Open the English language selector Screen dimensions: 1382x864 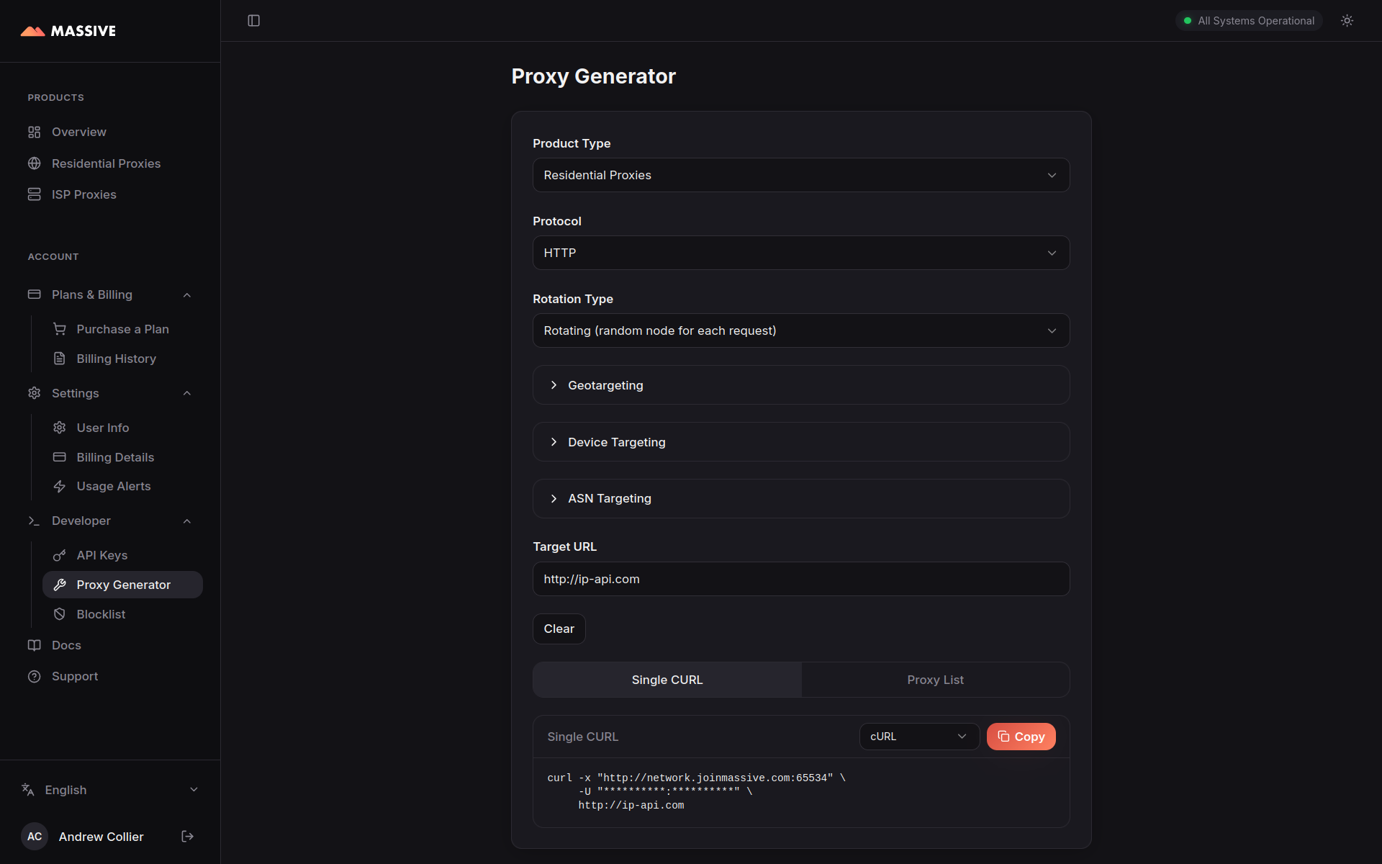[x=109, y=790]
